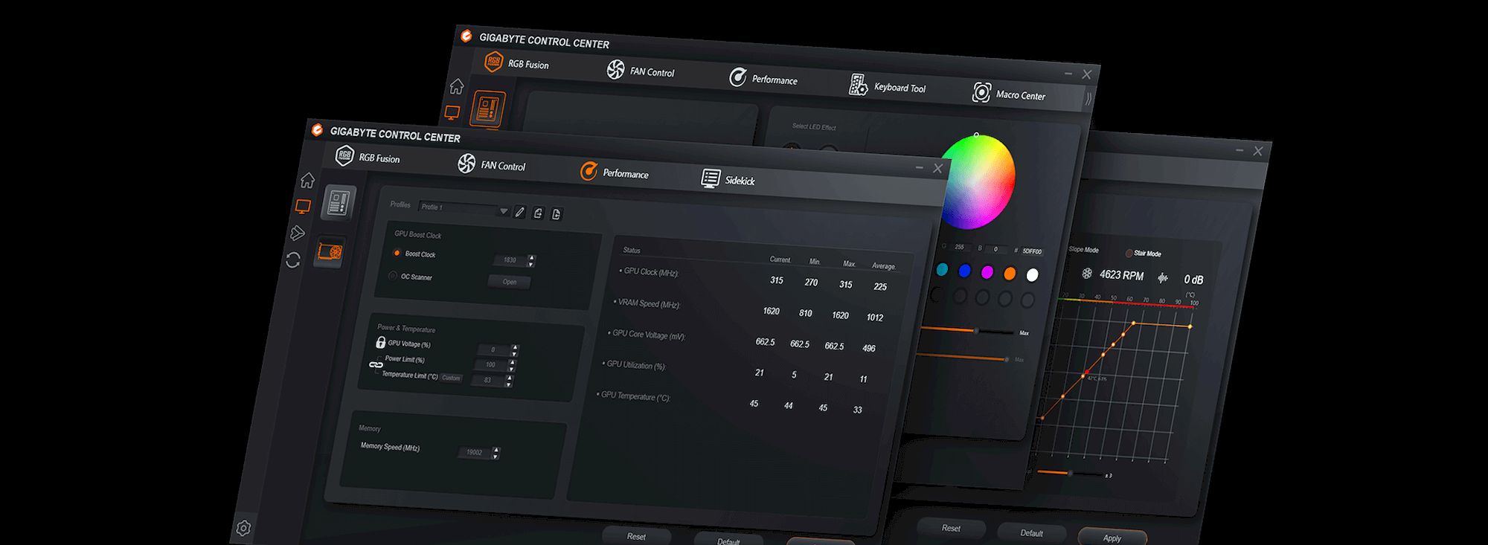
Task: Select the orange graphics card device icon
Action: coord(330,252)
